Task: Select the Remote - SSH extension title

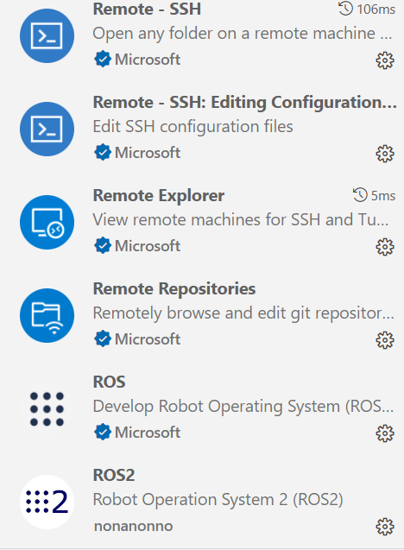Action: pyautogui.click(x=147, y=9)
